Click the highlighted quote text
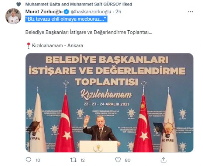Image resolution: width=203 pixels, height=166 pixels. [x=66, y=19]
